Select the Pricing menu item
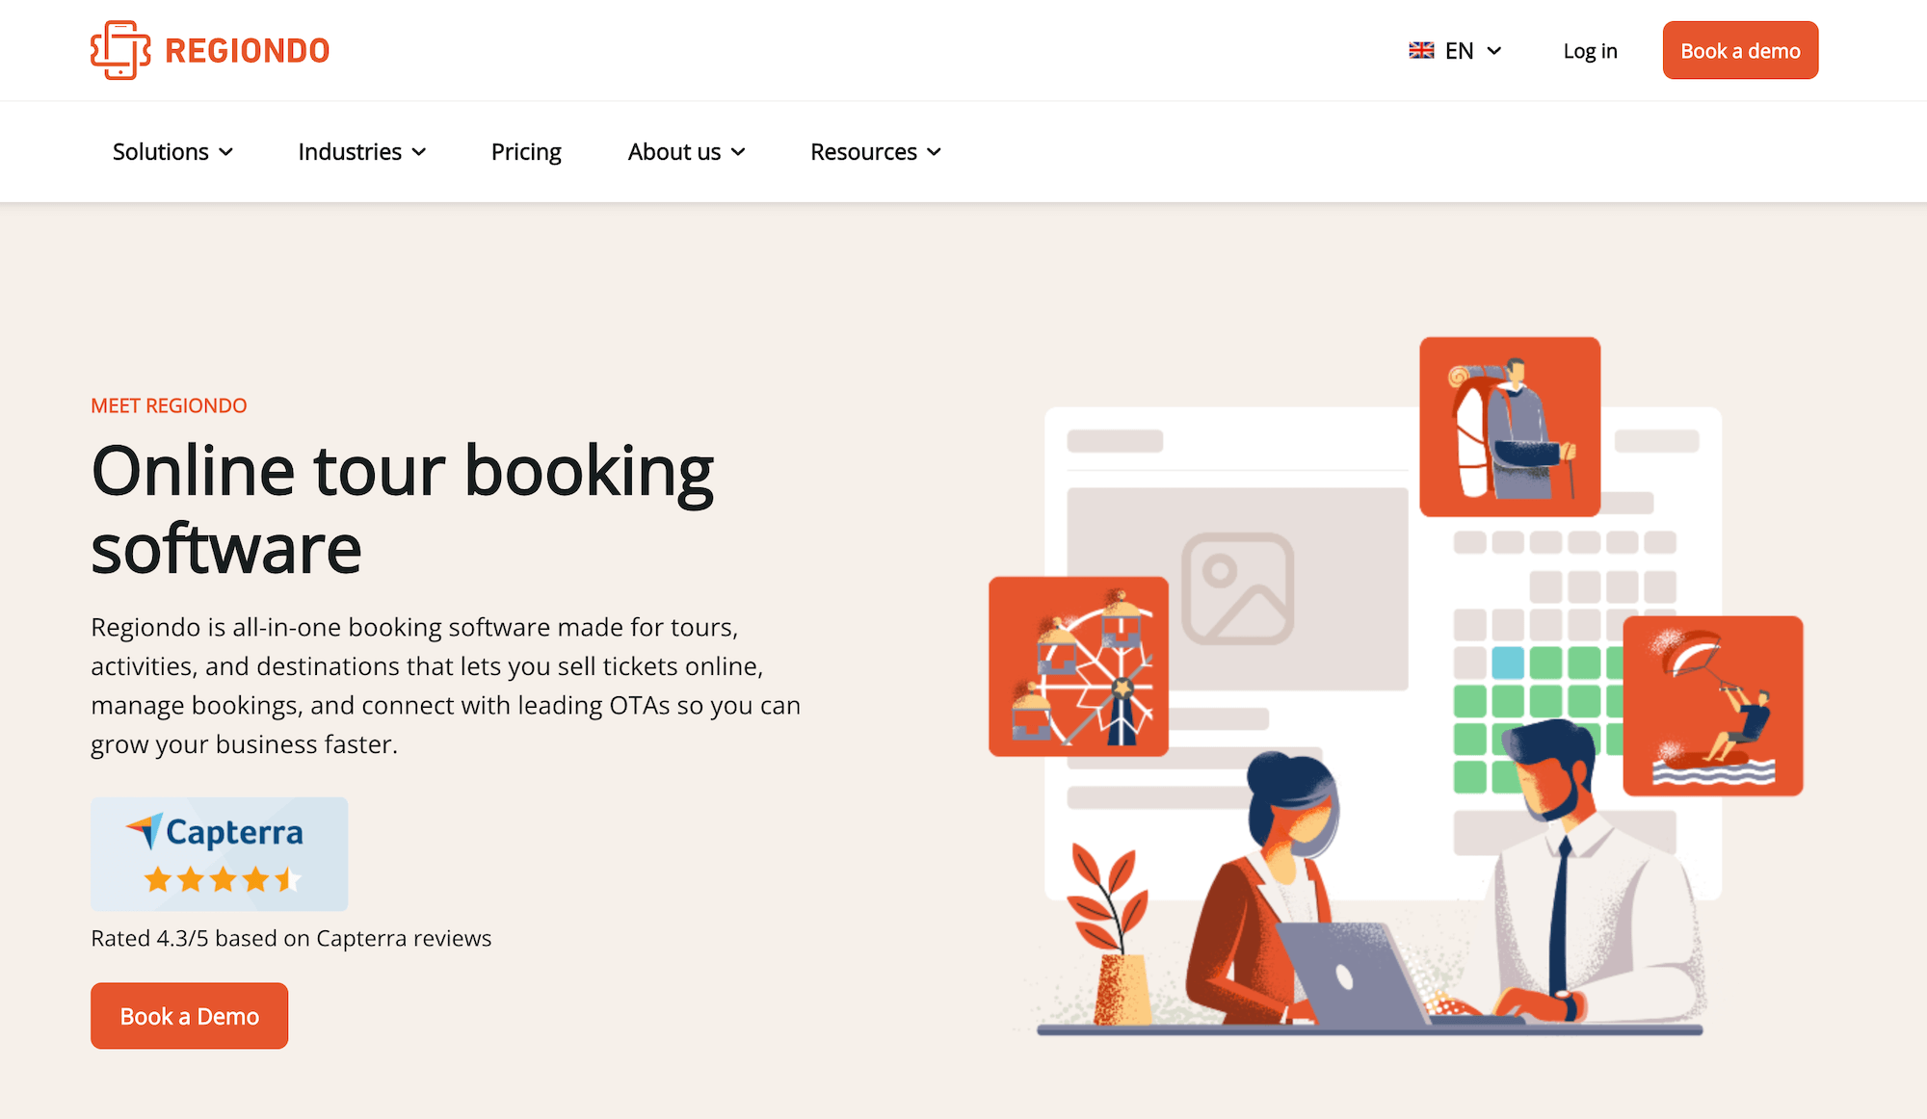This screenshot has height=1119, width=1927. [x=526, y=150]
